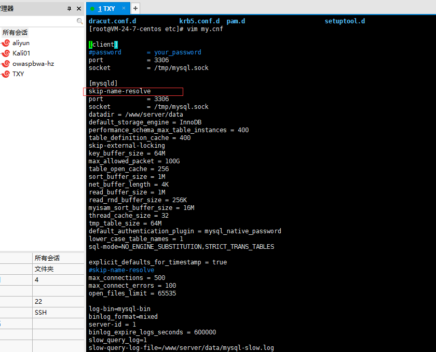Screen dimensions: 436x352
Task: Click the dracut.conf.d directory name
Action: point(112,21)
